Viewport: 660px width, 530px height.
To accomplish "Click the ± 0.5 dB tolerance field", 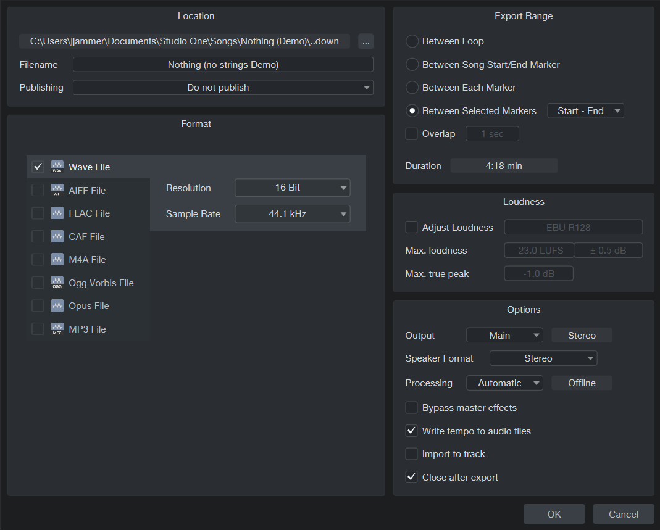I will coord(608,251).
